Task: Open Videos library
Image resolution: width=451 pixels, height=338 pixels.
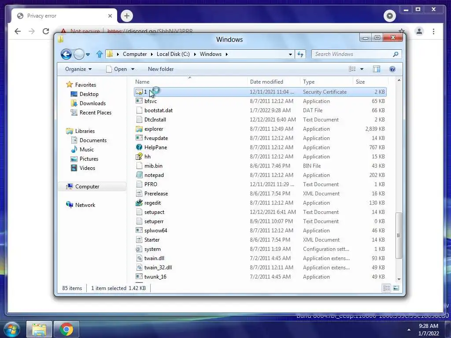Action: point(87,168)
